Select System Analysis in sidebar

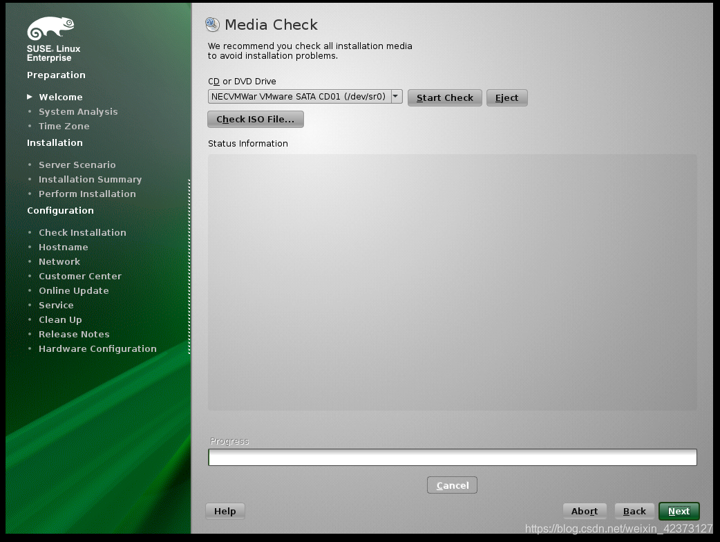point(78,111)
